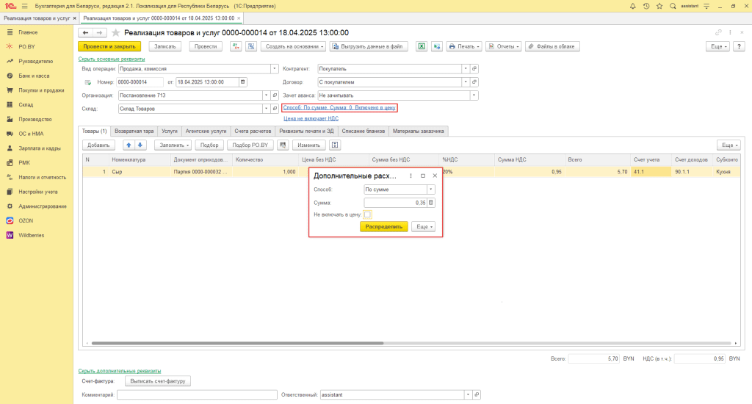Open Заполнить dropdown menu
Viewport: 752px width, 404px height.
173,145
